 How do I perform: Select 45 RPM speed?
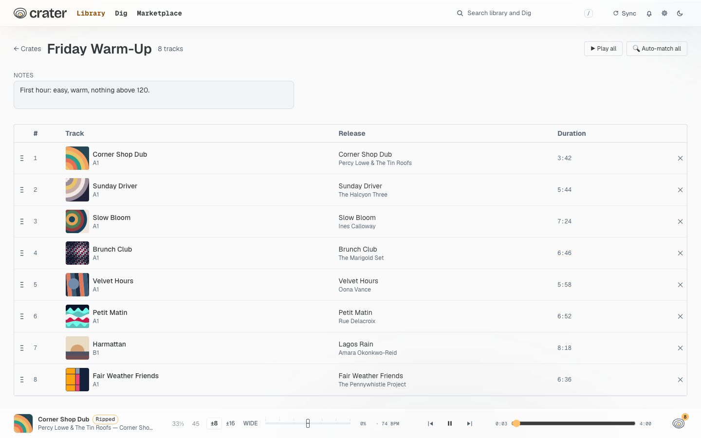pos(196,423)
